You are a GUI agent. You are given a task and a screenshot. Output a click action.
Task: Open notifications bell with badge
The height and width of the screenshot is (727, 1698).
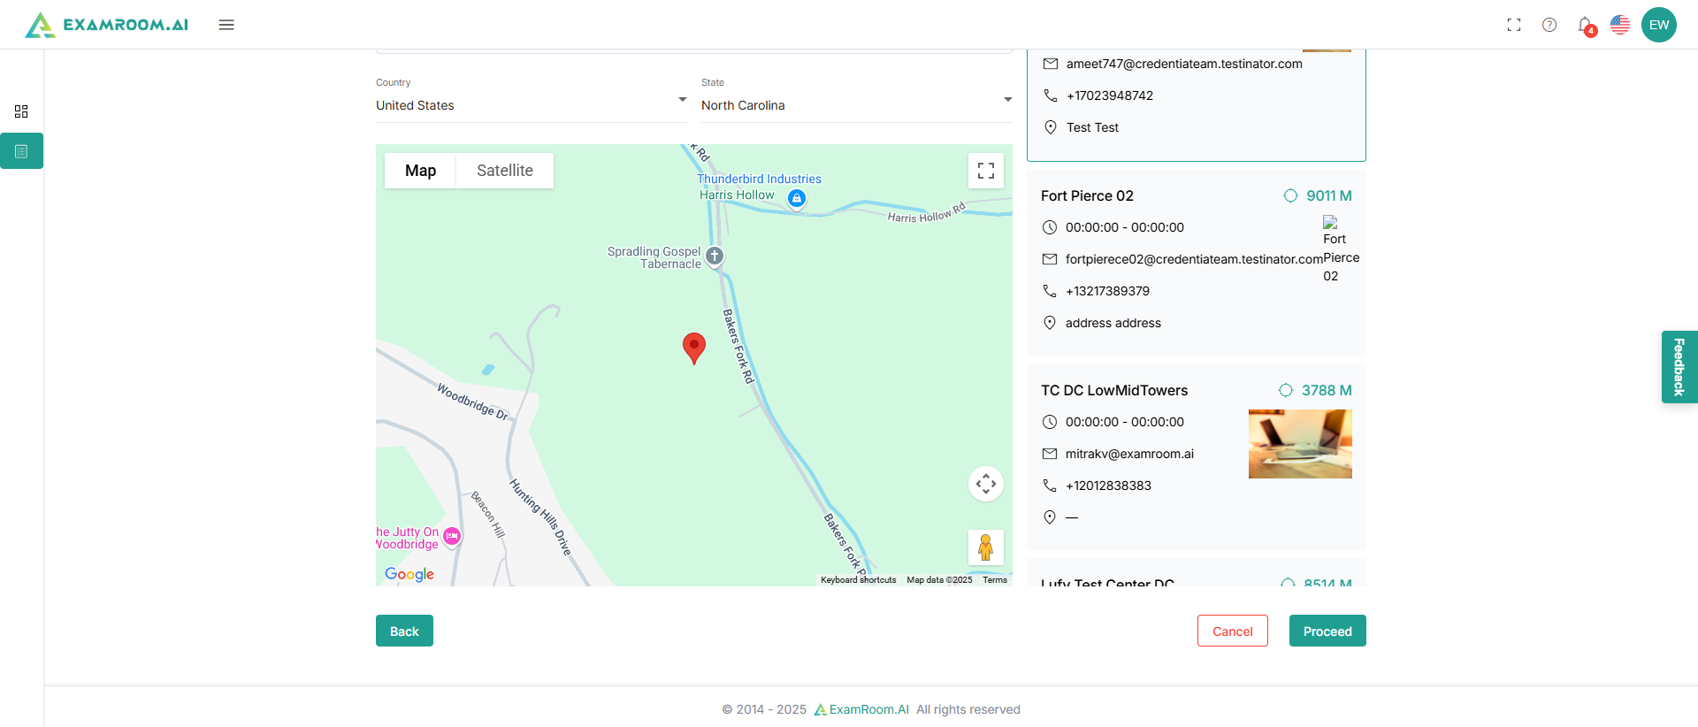[x=1587, y=26]
